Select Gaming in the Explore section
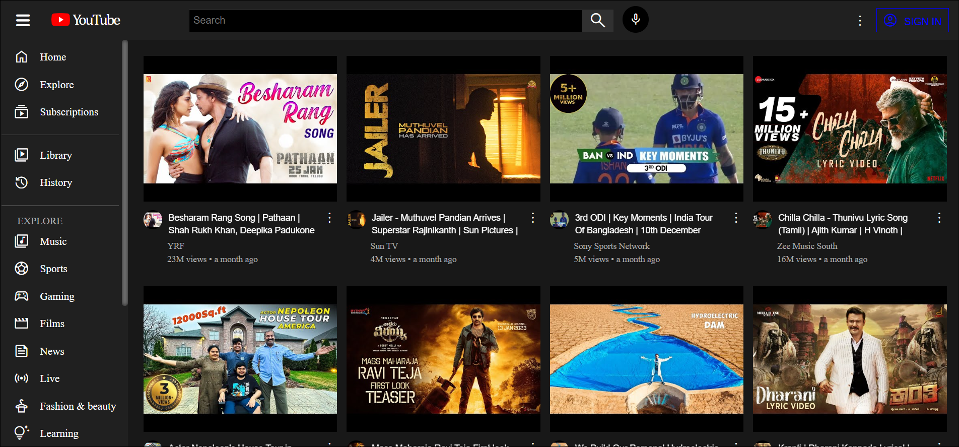Viewport: 959px width, 447px height. [x=57, y=296]
